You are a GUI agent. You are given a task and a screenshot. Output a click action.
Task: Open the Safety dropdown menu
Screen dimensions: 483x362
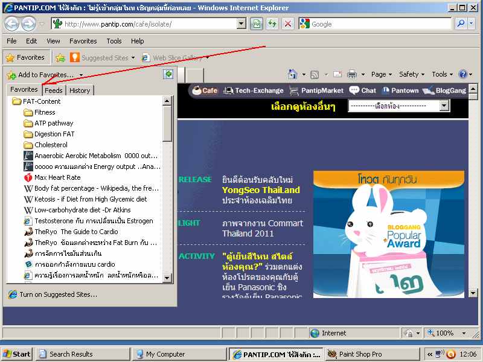click(x=412, y=74)
